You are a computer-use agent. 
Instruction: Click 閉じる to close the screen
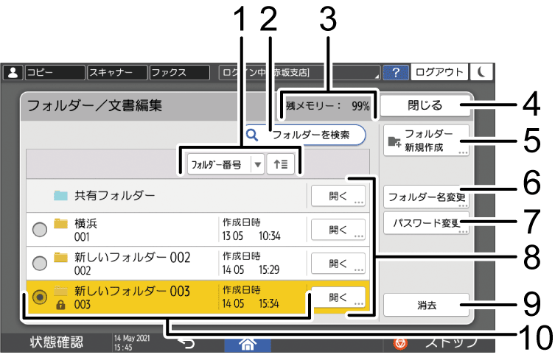click(425, 105)
